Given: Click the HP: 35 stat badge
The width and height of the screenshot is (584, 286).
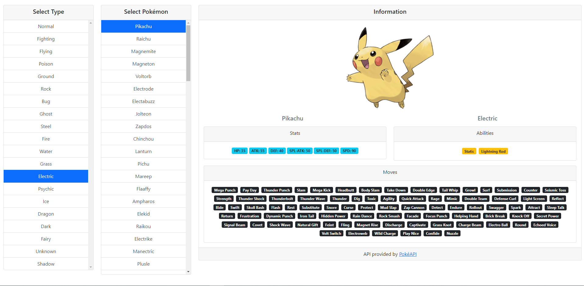Looking at the screenshot, I should (x=239, y=151).
